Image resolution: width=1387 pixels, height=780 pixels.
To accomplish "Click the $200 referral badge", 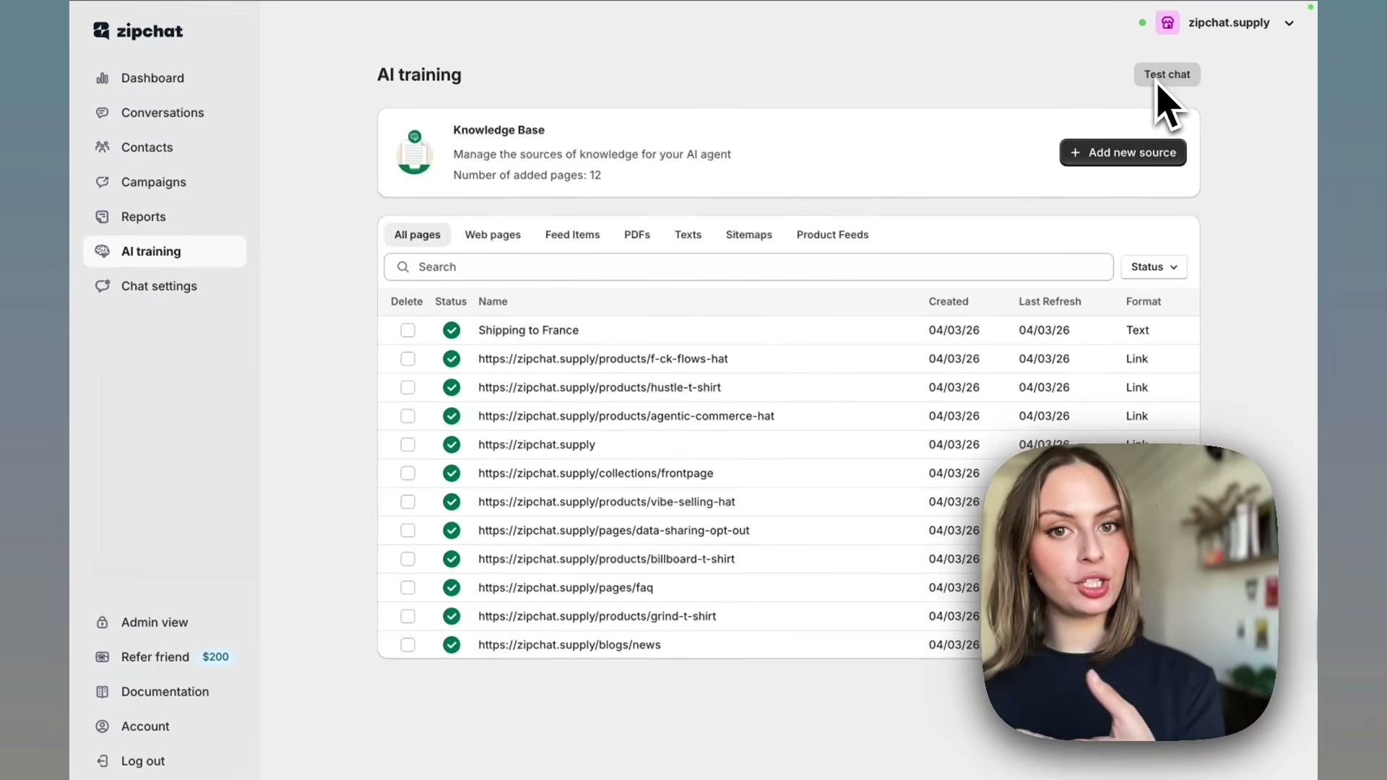I will 215,657.
